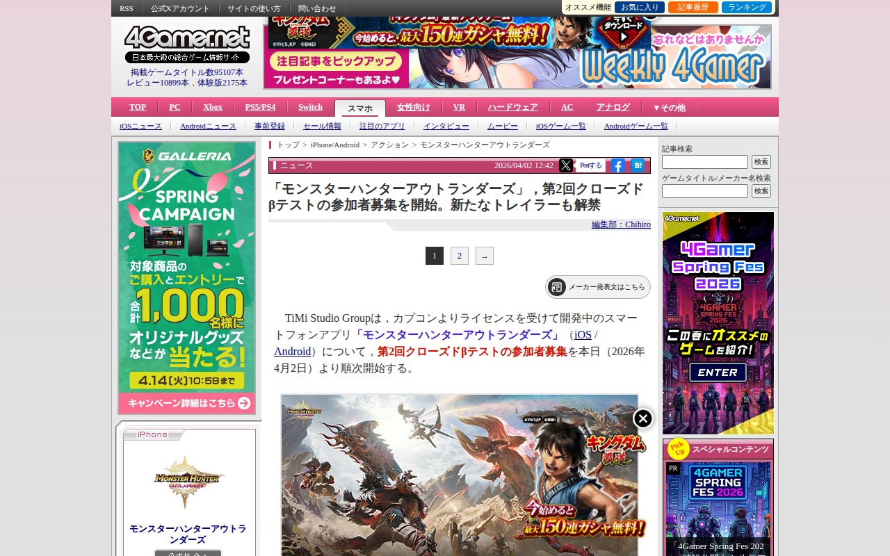Select the スマホ navigation tab
Screen dimensions: 890x556
tap(360, 108)
